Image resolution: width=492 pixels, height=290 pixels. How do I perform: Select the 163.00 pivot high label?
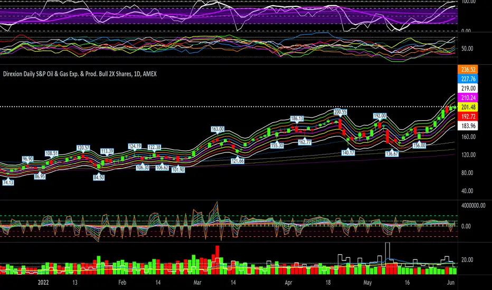point(217,129)
